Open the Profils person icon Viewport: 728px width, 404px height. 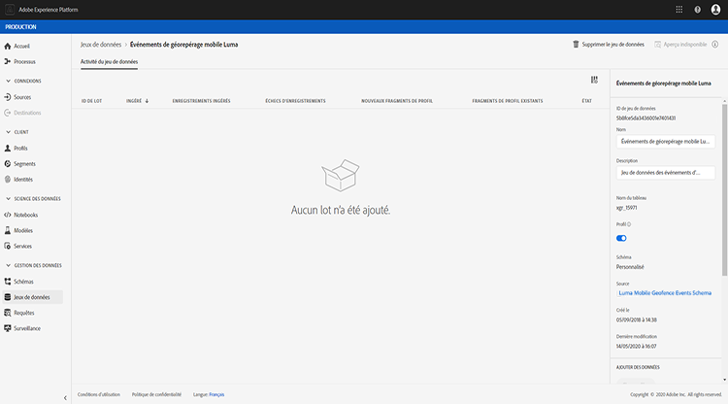pyautogui.click(x=8, y=149)
